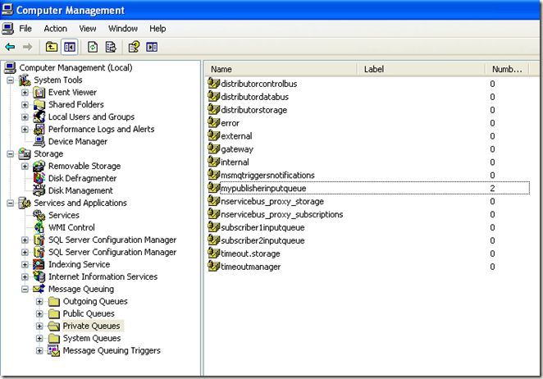Sort by the Label column header
Viewport: 543px width, 379px height.
coord(421,69)
